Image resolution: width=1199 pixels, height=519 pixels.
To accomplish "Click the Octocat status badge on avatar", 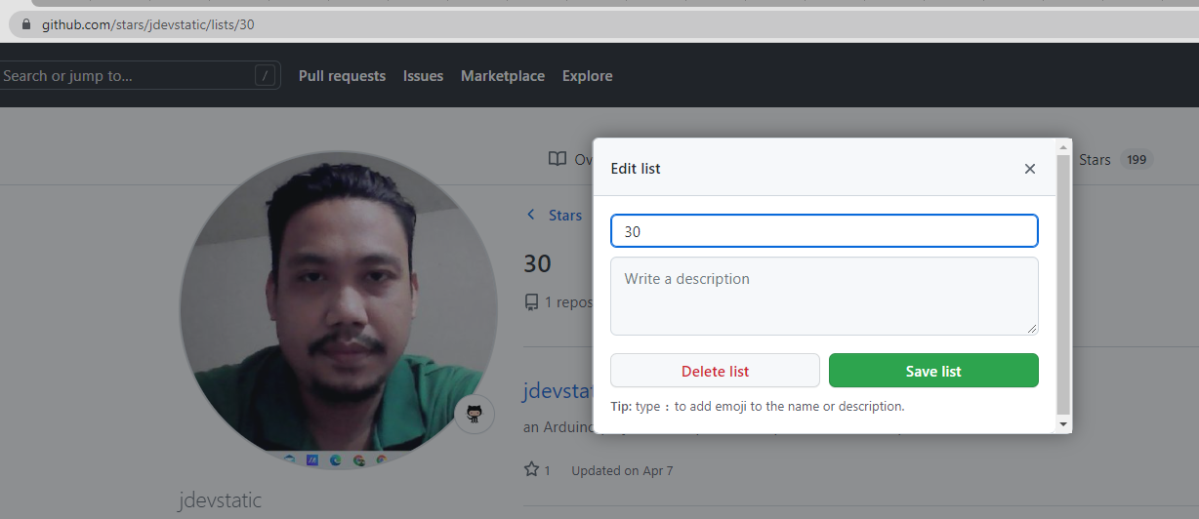I will click(475, 414).
